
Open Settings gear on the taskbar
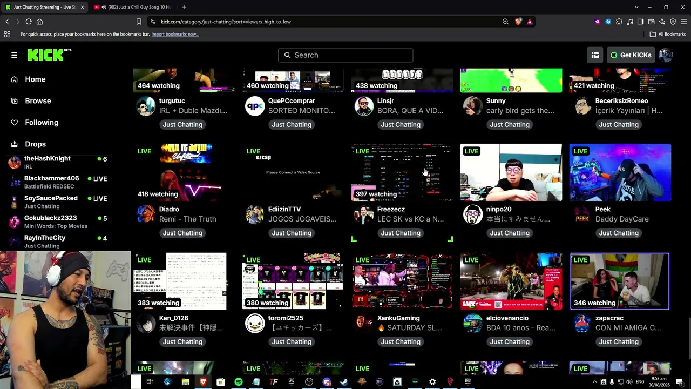click(432, 381)
